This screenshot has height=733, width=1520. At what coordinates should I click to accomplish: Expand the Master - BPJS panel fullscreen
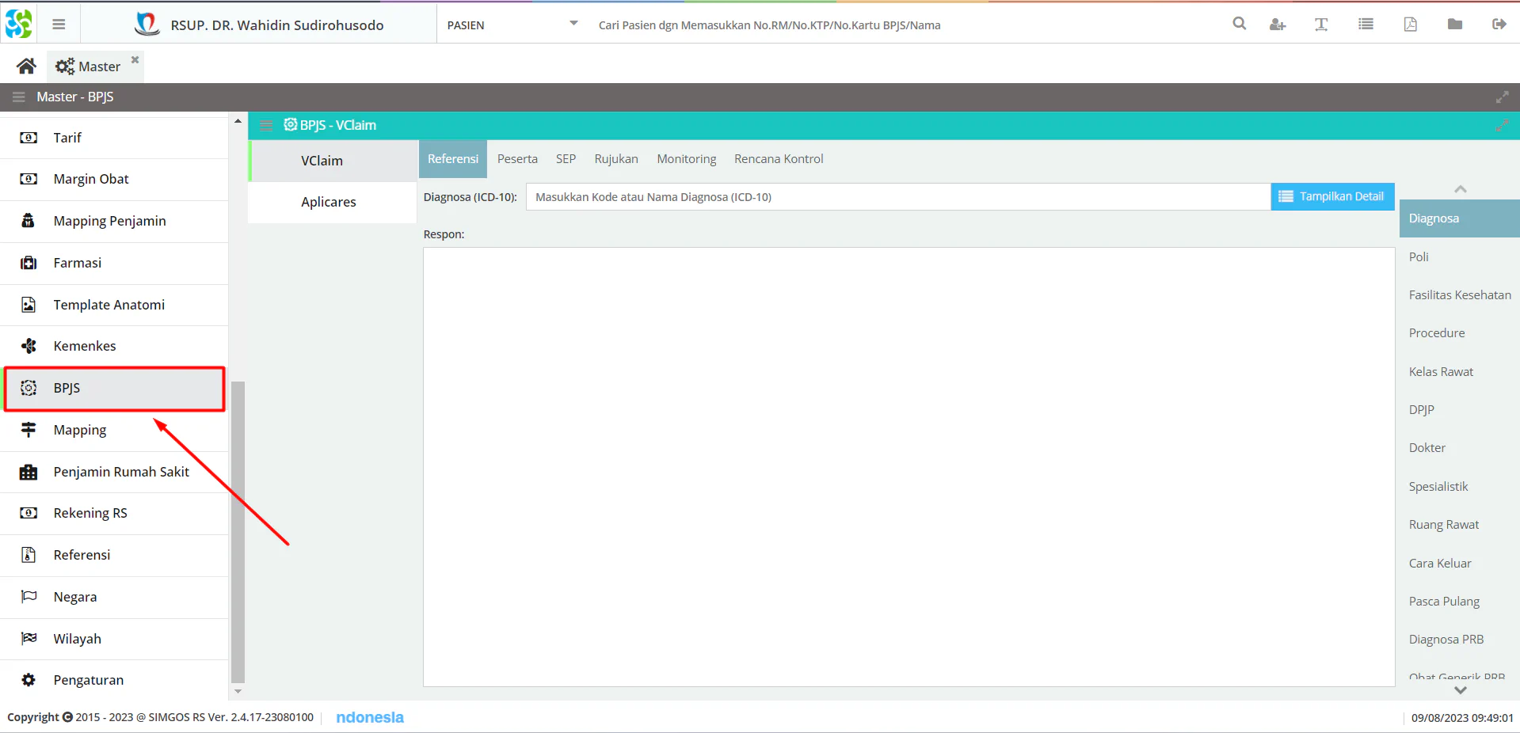1502,97
